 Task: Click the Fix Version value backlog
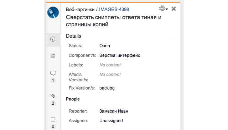[107, 88]
